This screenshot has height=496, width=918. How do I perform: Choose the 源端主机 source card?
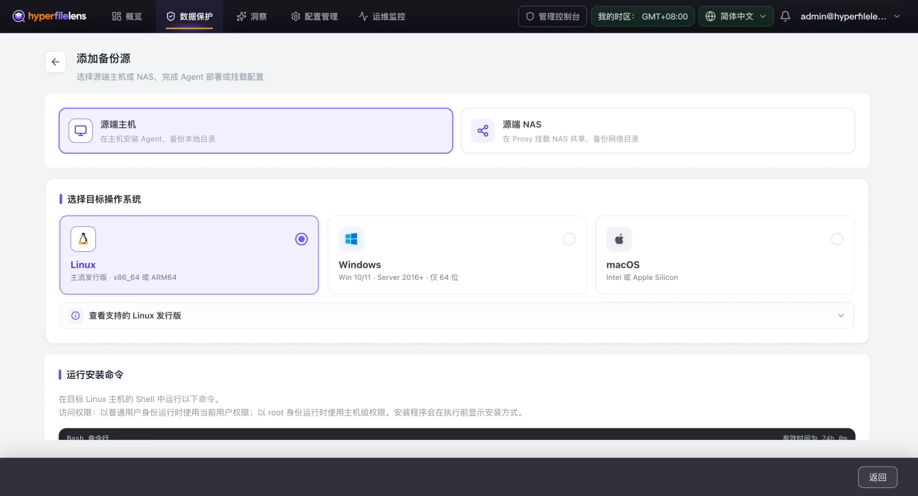pos(256,131)
